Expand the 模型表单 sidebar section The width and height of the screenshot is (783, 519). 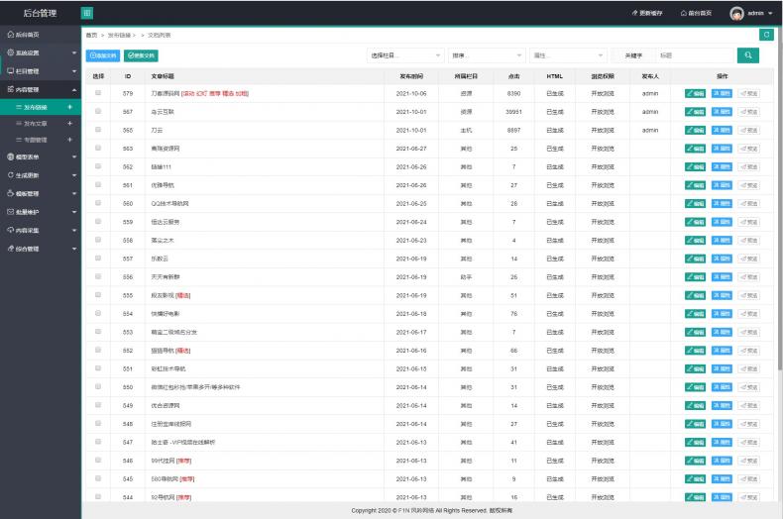[x=41, y=156]
